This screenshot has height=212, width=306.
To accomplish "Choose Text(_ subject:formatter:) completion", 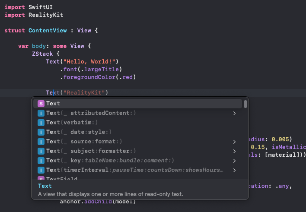I will coord(137,151).
